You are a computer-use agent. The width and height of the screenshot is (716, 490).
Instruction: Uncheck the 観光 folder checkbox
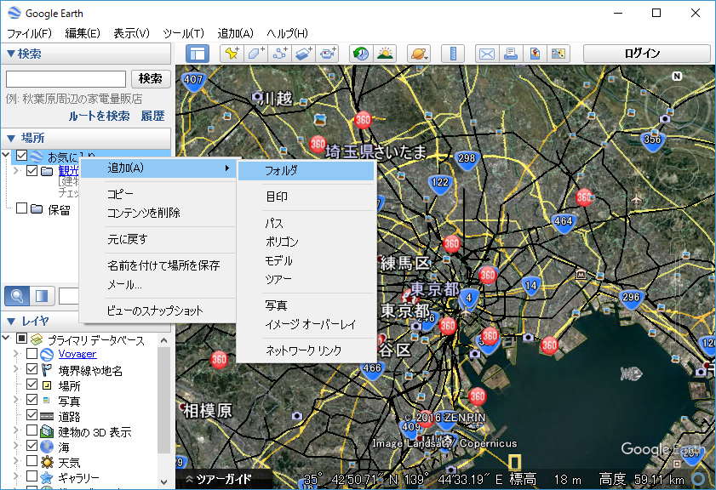click(32, 171)
